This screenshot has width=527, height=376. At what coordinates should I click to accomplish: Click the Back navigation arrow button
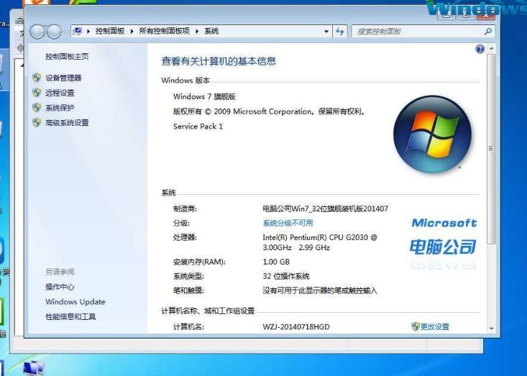[37, 32]
